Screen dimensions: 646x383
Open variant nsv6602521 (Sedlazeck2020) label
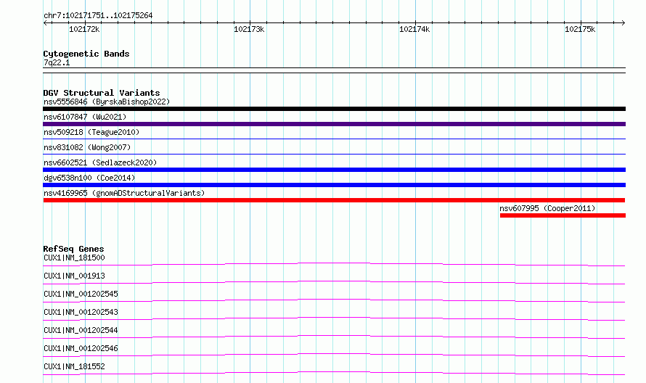click(x=100, y=162)
